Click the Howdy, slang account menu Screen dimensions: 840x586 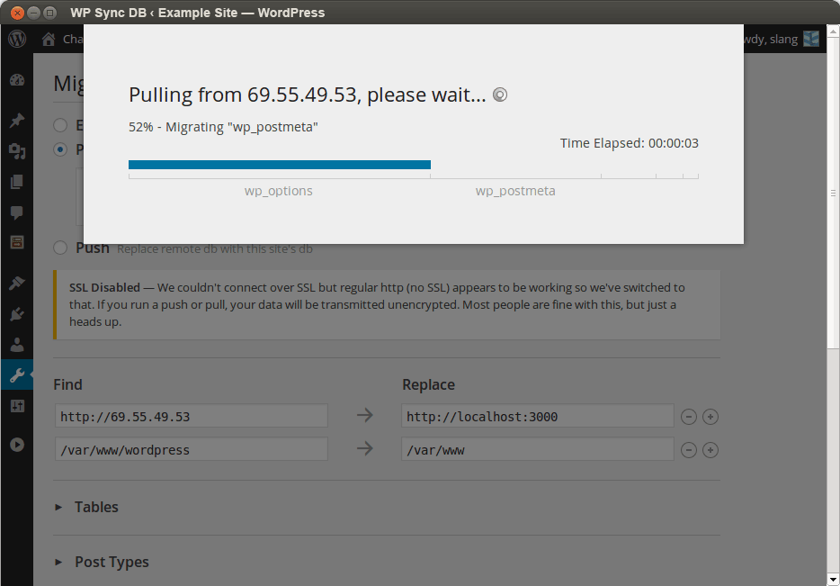(771, 39)
